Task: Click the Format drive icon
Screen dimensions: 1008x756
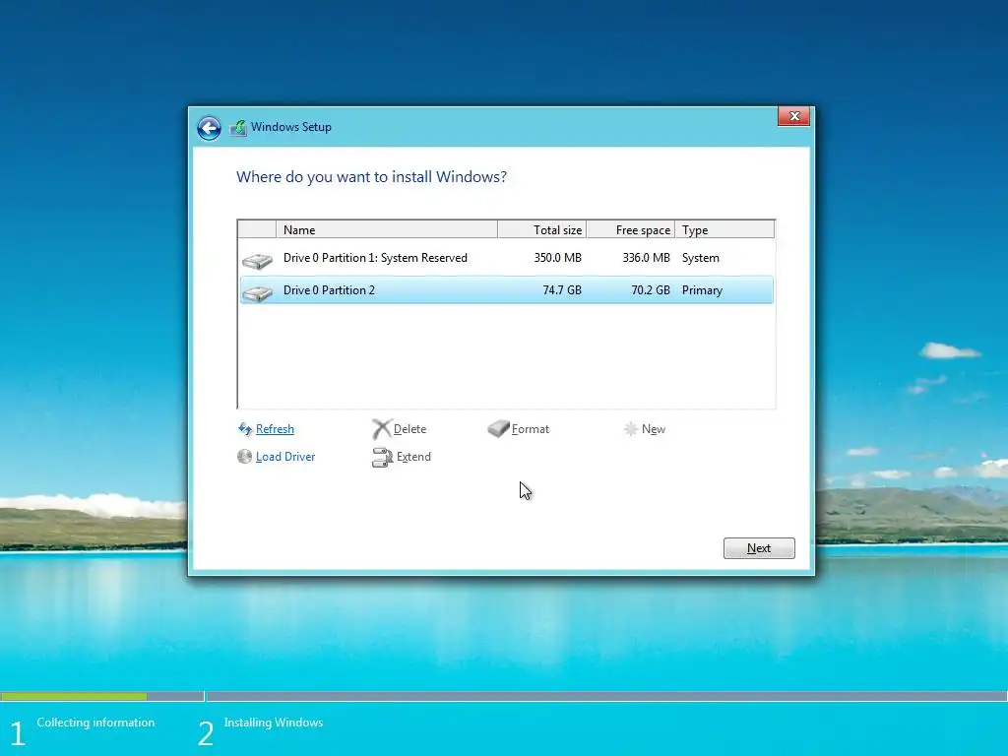Action: tap(498, 429)
